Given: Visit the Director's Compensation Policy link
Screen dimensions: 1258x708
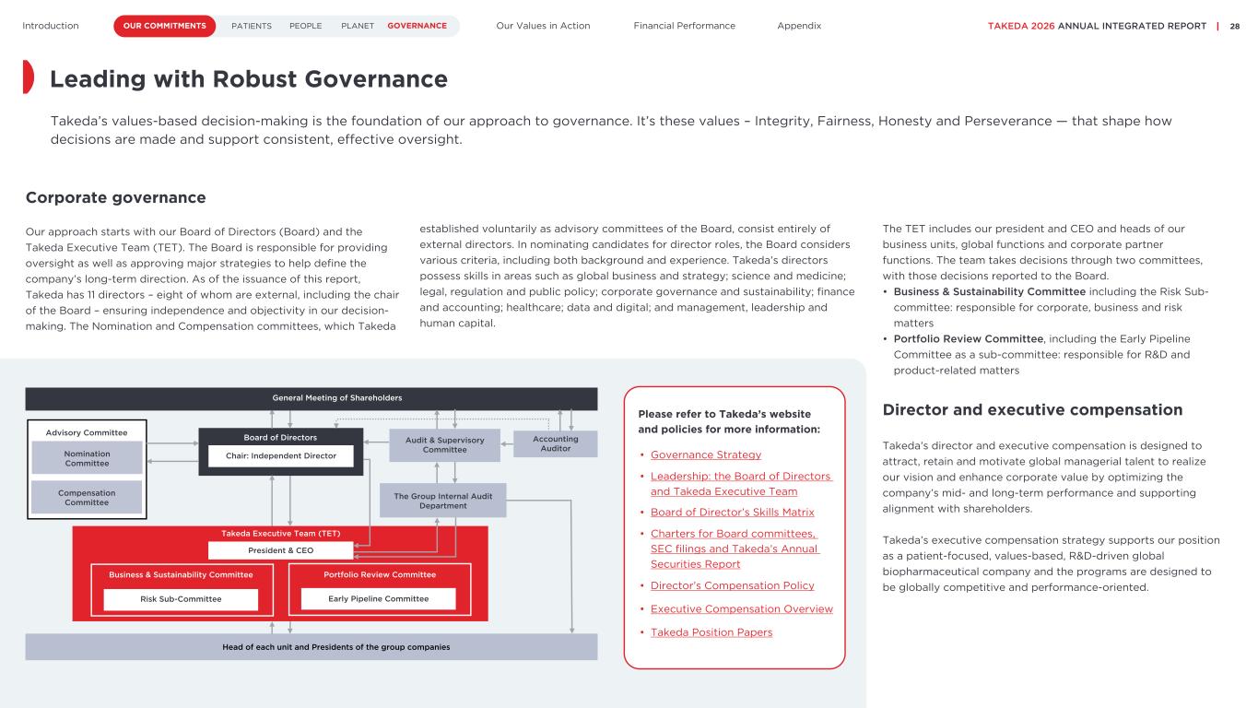Looking at the screenshot, I should [x=733, y=585].
